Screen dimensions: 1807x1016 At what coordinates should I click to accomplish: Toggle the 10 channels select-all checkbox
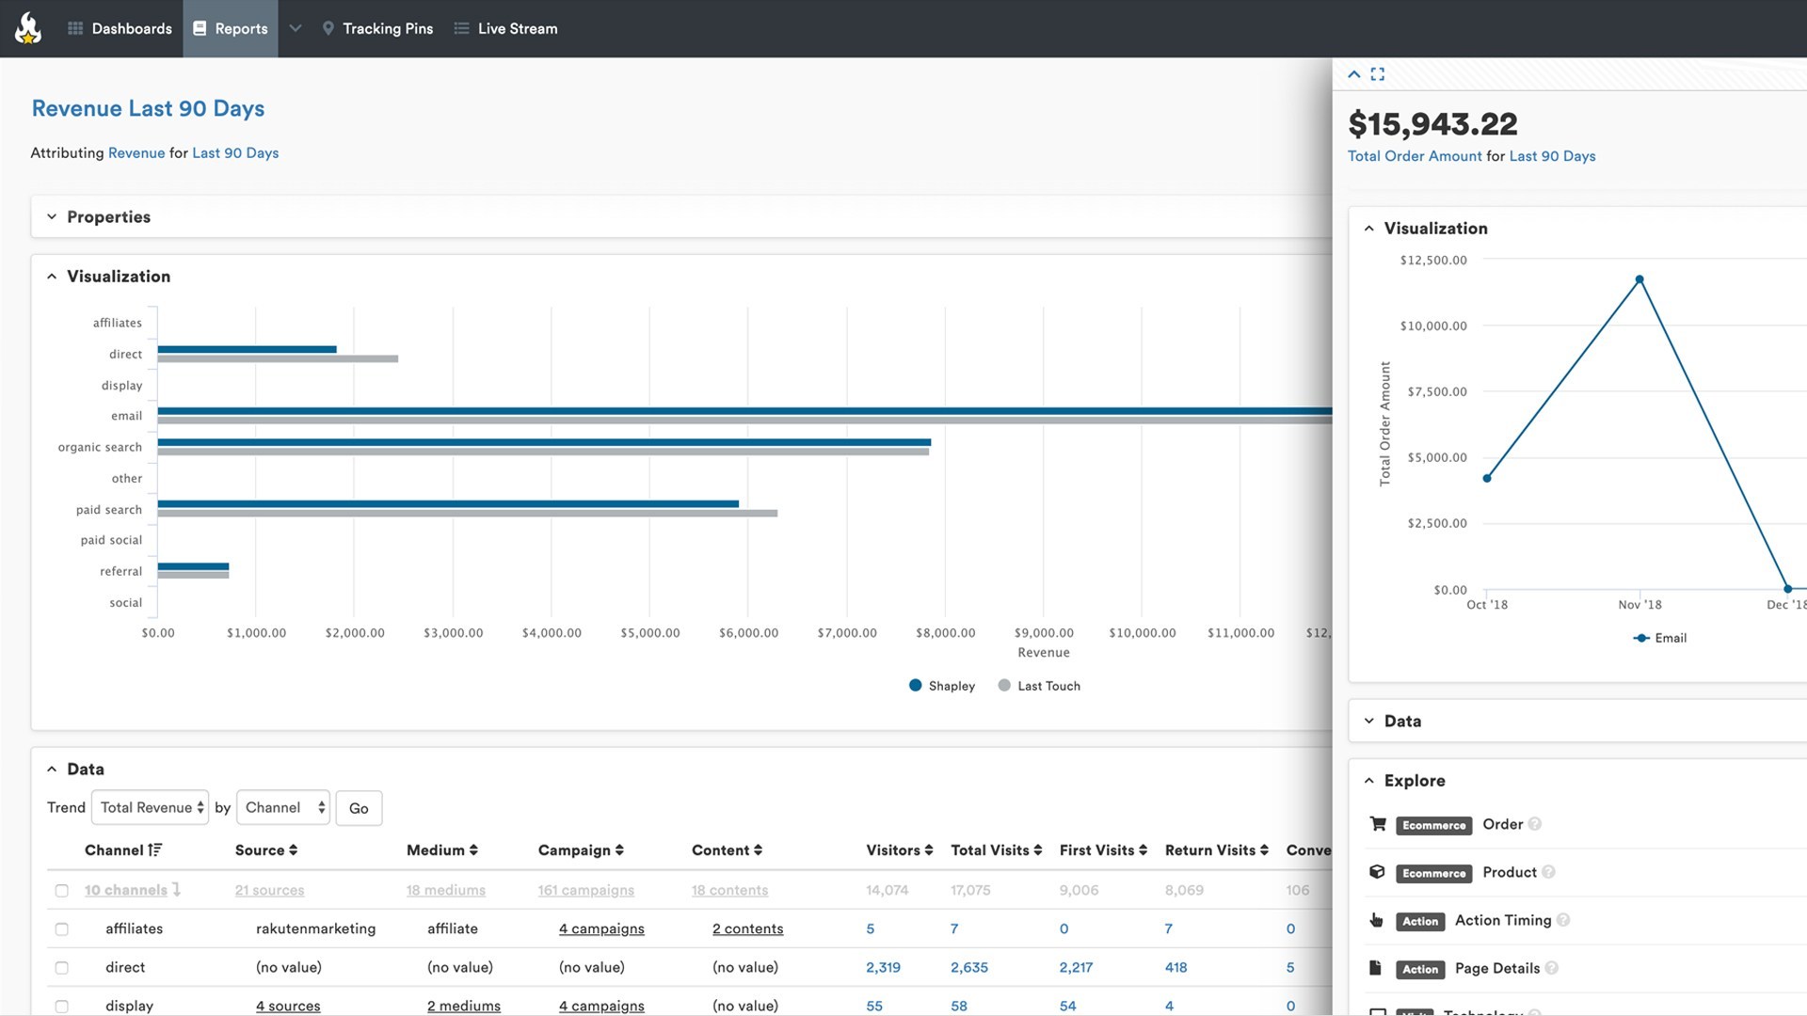click(x=62, y=891)
